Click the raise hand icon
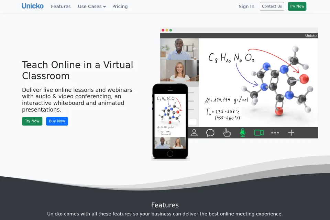330x220 pixels. click(x=227, y=133)
